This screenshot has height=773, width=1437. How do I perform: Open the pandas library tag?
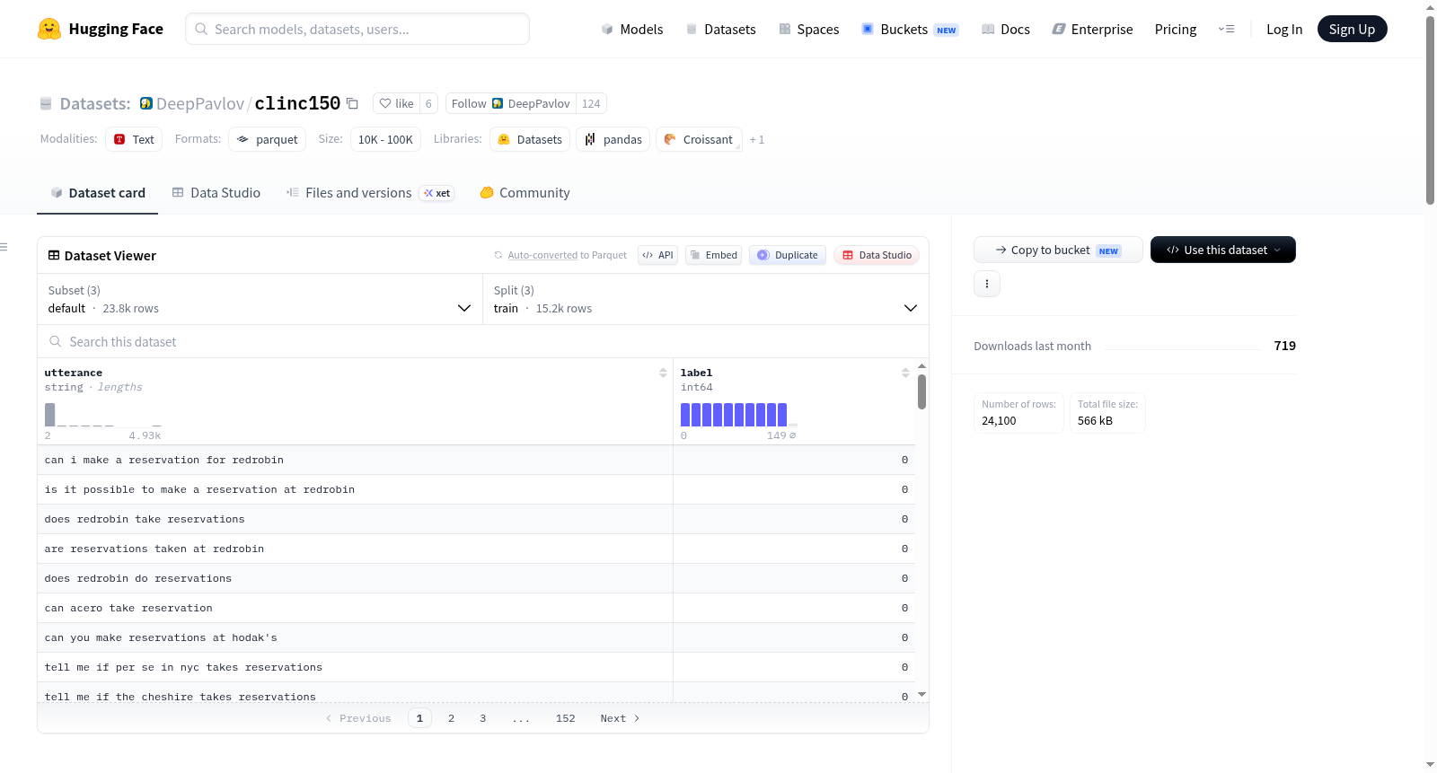coord(613,139)
